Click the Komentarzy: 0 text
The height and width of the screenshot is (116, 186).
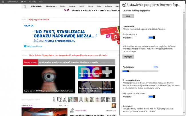(x=111, y=110)
